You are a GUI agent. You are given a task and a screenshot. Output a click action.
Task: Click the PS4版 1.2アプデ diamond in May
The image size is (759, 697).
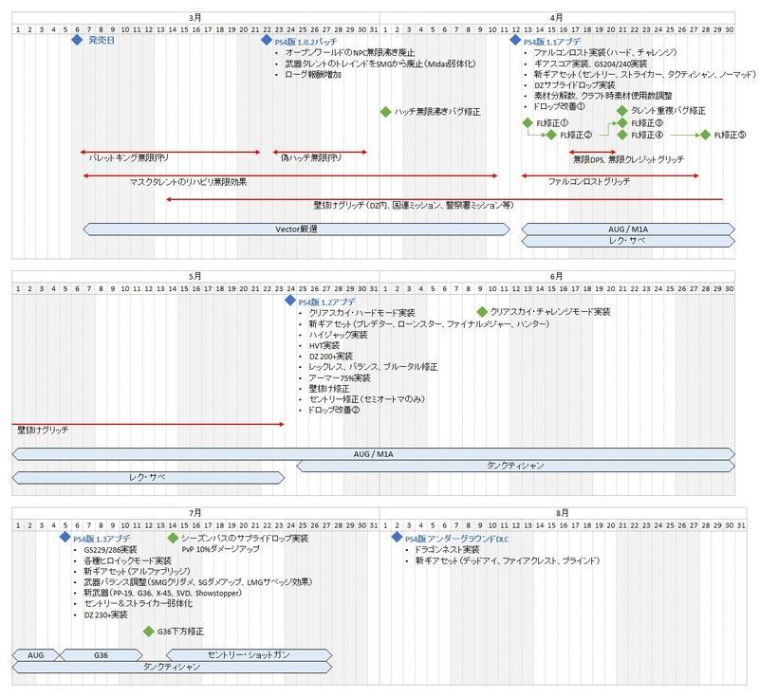(x=290, y=301)
